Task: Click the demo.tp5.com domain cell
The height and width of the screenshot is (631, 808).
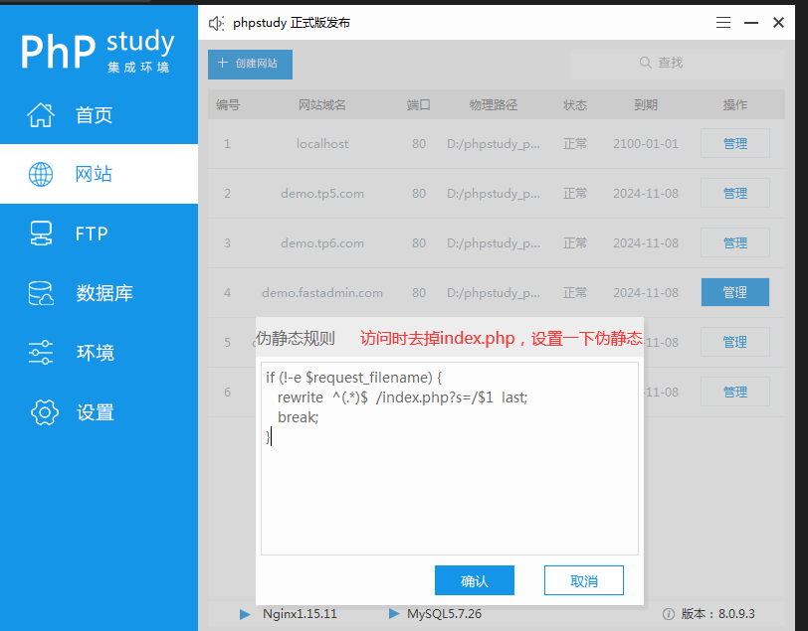Action: point(322,194)
